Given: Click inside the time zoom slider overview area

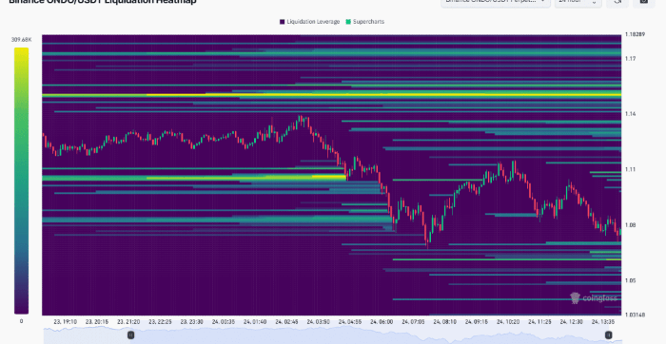Looking at the screenshot, I should (333, 335).
